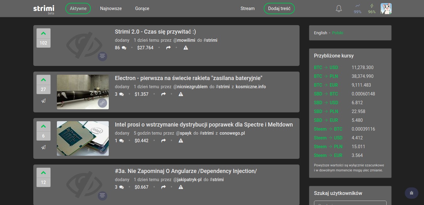
Task: Open source site conowego.pl
Action: [x=232, y=133]
